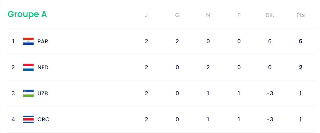
Task: Click Uzbekistan's -3 goal difference
Action: 270,93
